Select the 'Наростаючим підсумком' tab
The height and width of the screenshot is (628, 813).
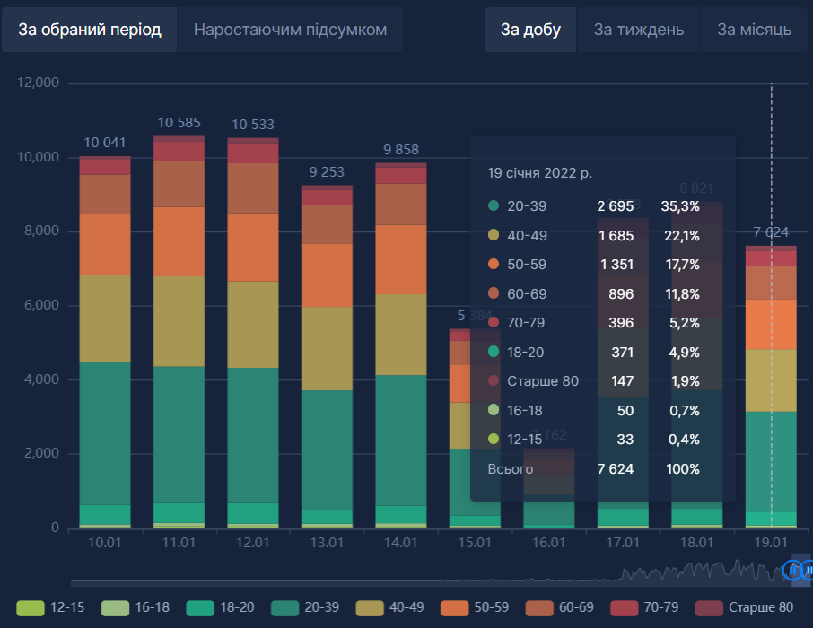290,30
